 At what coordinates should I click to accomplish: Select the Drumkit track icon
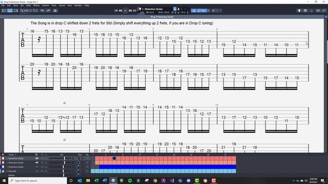[x=3, y=171]
